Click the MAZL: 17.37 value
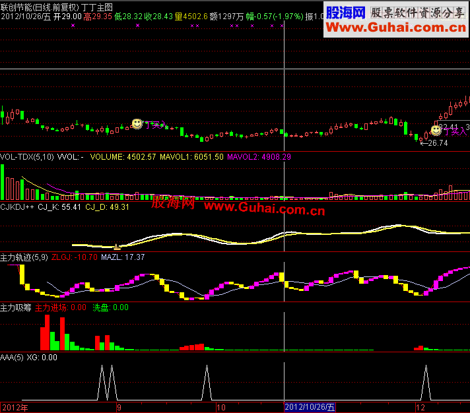The width and height of the screenshot is (470, 413). (123, 257)
